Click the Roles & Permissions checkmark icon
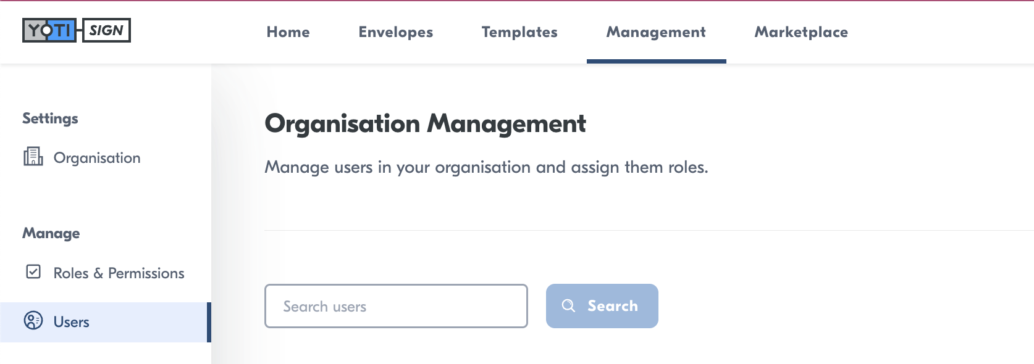This screenshot has height=364, width=1034. click(x=33, y=271)
